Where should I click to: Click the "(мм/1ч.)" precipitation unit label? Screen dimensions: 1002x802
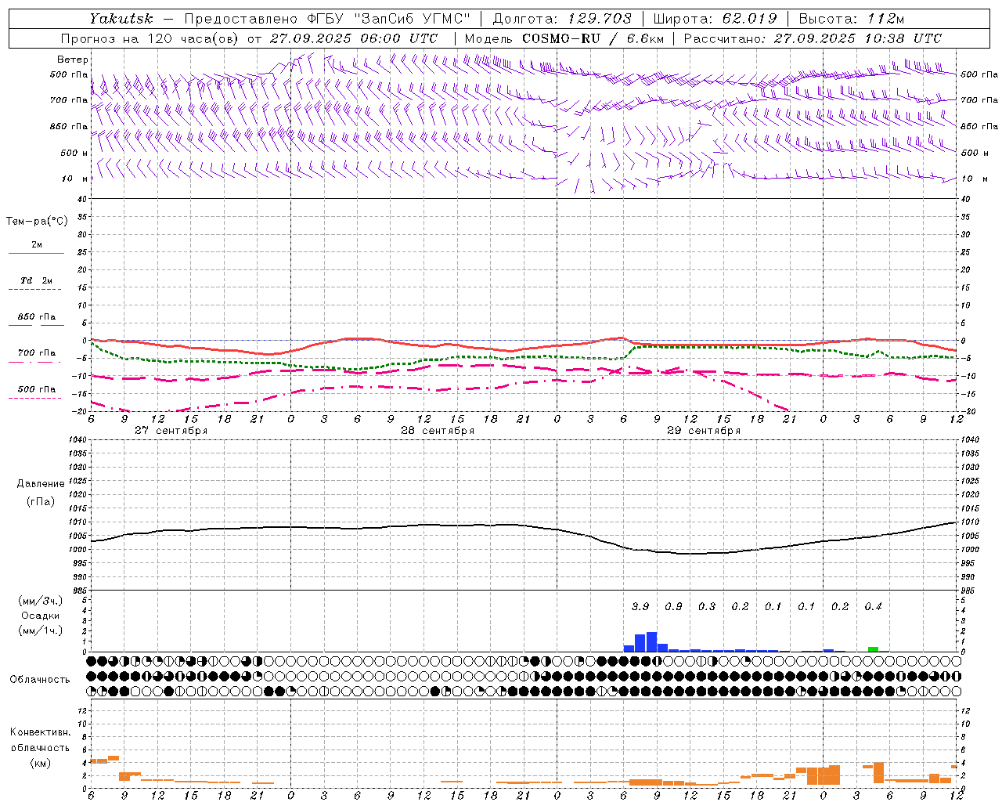40,630
